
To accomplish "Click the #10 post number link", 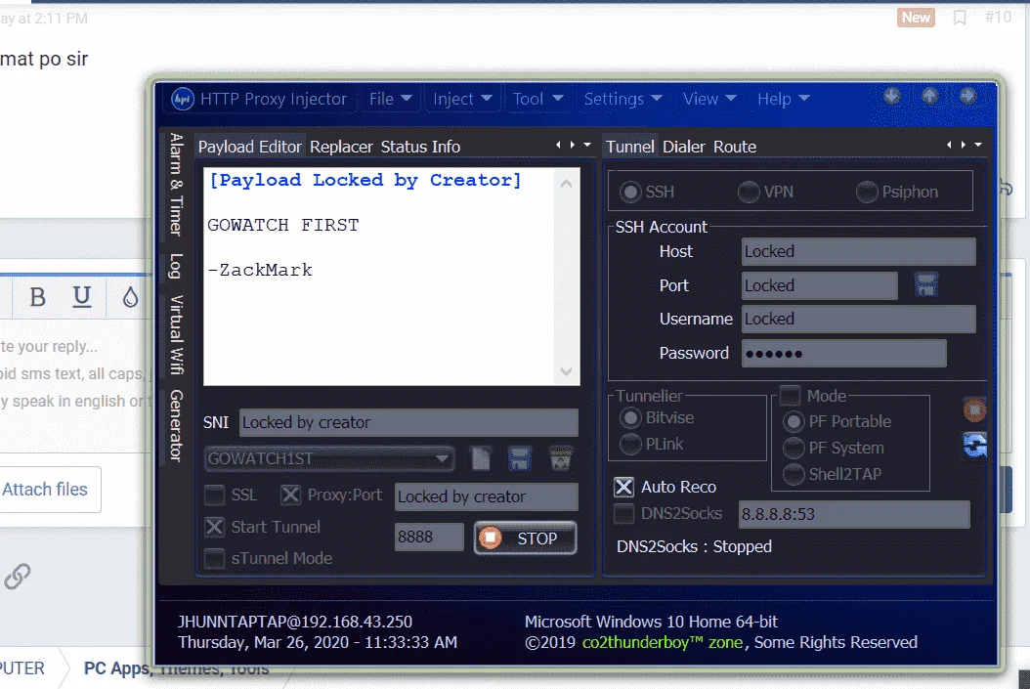I will (x=998, y=17).
